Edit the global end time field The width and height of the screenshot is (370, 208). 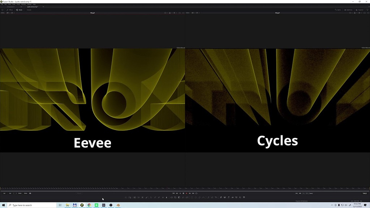pyautogui.click(x=26, y=194)
